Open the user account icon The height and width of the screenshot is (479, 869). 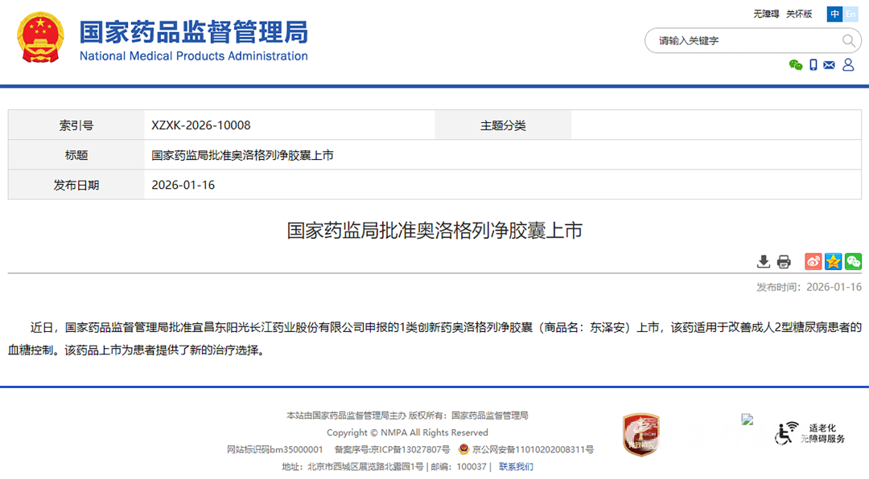click(x=848, y=65)
